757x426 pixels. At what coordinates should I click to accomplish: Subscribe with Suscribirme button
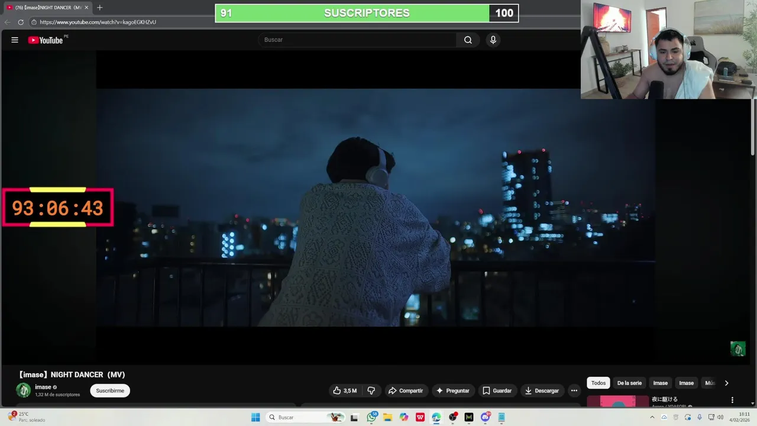pos(110,390)
